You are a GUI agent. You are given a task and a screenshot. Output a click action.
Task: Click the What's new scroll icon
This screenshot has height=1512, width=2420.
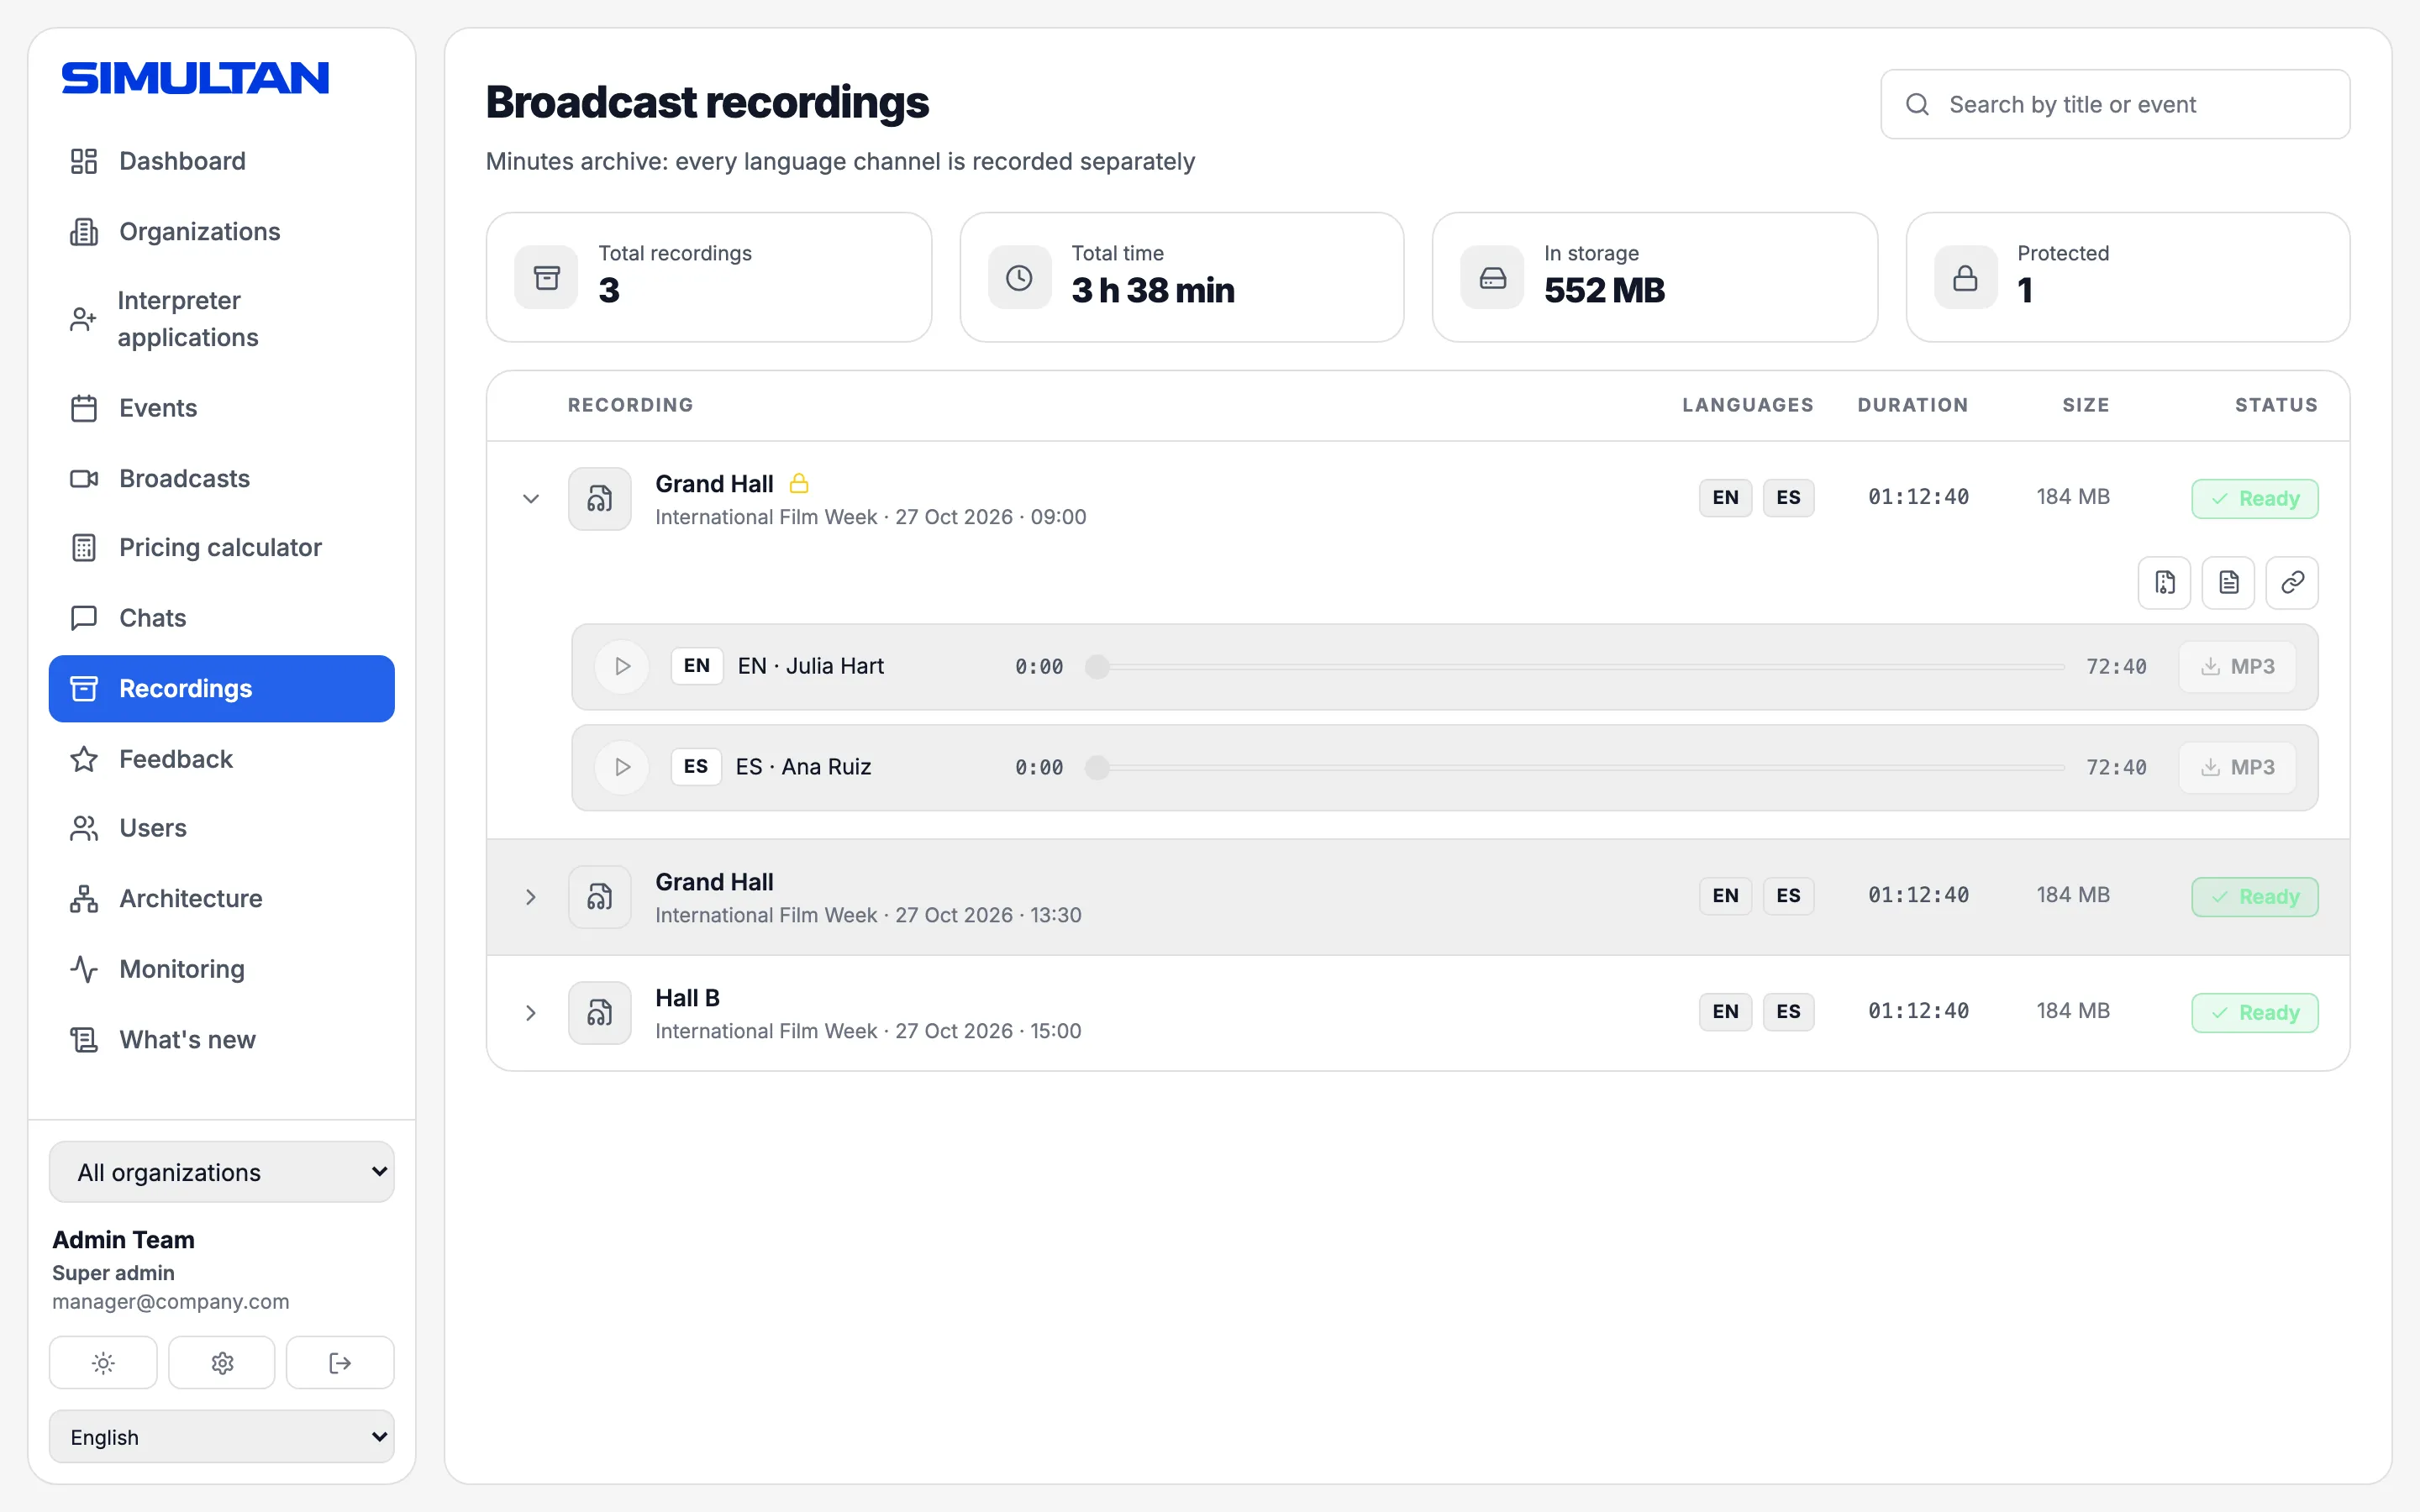click(x=84, y=1040)
